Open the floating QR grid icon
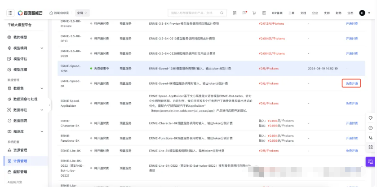377x187 pixels. pos(371,147)
